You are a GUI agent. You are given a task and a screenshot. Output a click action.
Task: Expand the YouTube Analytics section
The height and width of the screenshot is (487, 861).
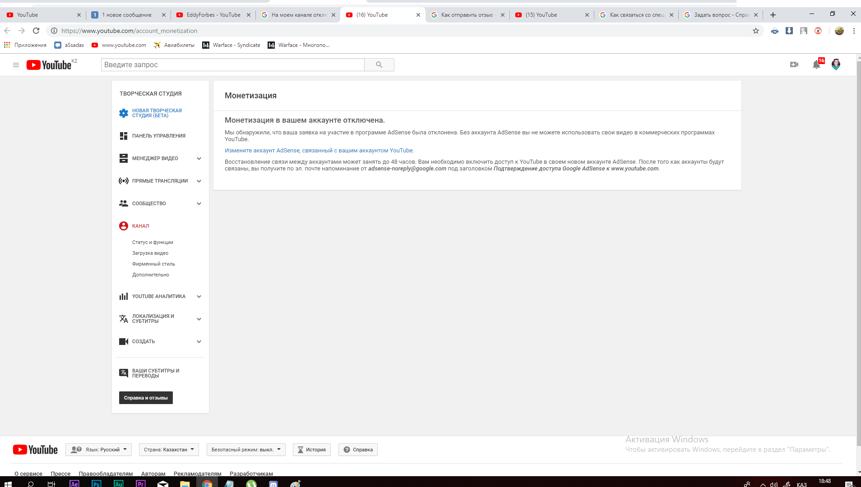click(199, 296)
